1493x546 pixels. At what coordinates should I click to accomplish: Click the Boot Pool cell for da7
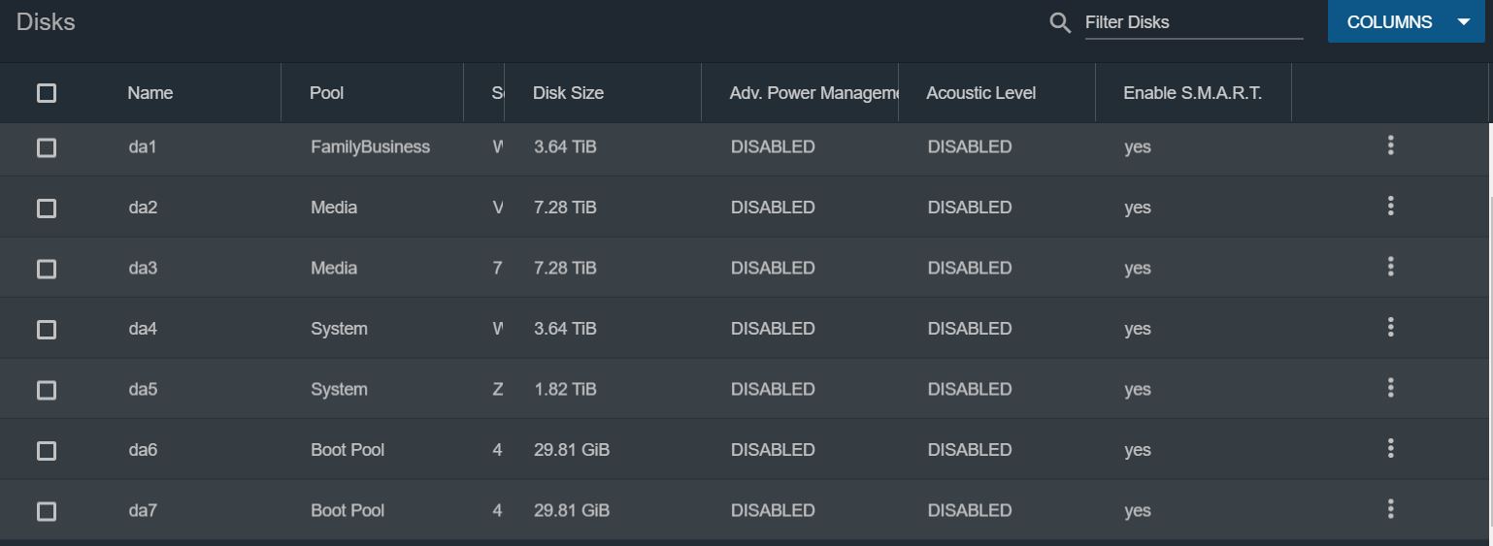(x=348, y=510)
